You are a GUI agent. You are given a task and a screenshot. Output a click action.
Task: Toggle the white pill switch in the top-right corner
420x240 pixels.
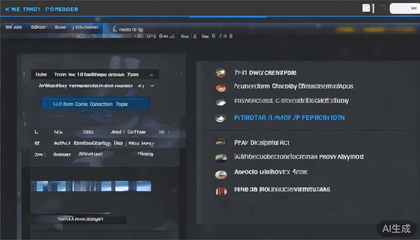point(404,8)
